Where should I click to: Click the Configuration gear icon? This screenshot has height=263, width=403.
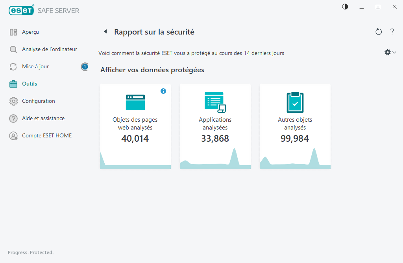pyautogui.click(x=13, y=101)
